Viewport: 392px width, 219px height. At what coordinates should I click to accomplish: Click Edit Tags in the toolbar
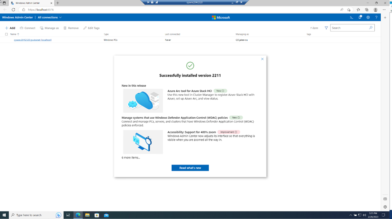pyautogui.click(x=92, y=28)
